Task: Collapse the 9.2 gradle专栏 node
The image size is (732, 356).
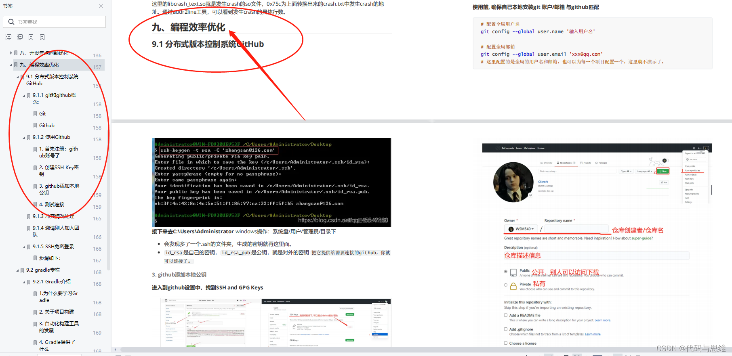Action: (17, 270)
